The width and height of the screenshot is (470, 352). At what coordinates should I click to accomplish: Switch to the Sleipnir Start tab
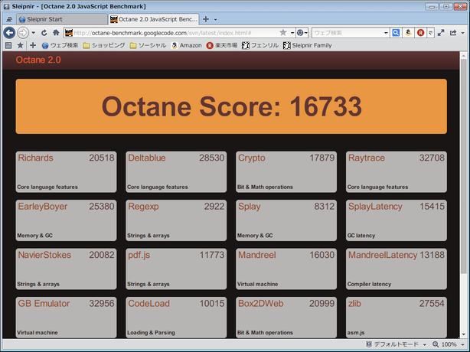click(x=62, y=19)
